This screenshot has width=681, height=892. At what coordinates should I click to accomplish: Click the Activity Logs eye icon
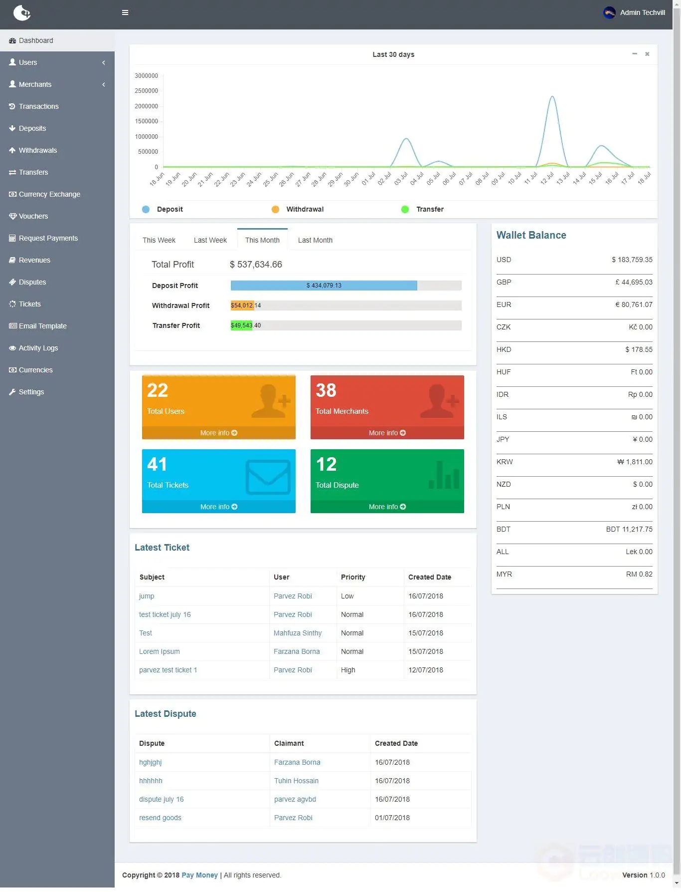pos(12,348)
